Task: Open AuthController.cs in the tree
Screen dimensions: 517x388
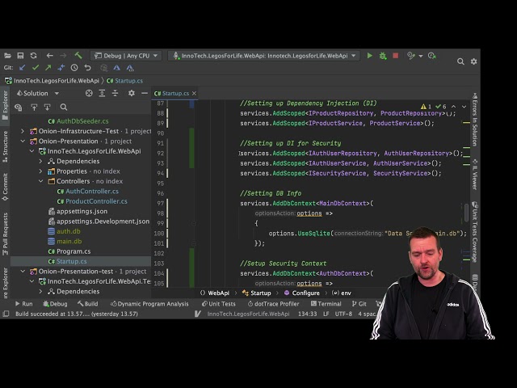Action: point(92,192)
